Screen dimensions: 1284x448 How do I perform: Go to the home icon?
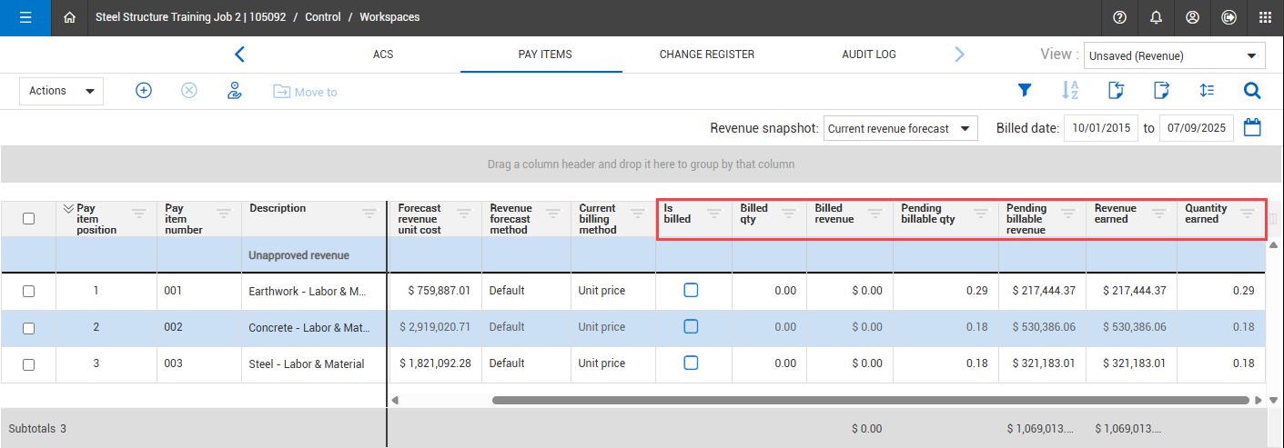coord(70,17)
